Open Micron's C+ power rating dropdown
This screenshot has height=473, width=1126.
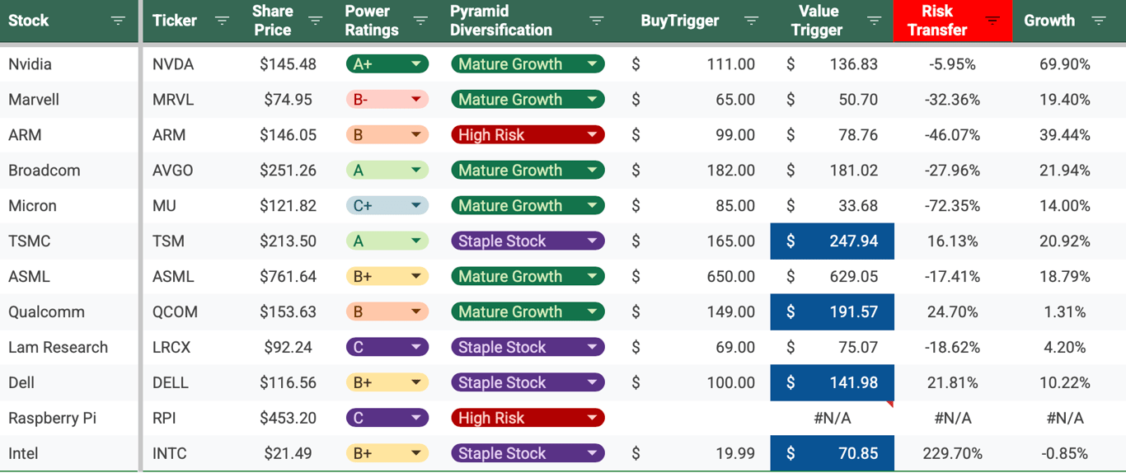(x=416, y=206)
